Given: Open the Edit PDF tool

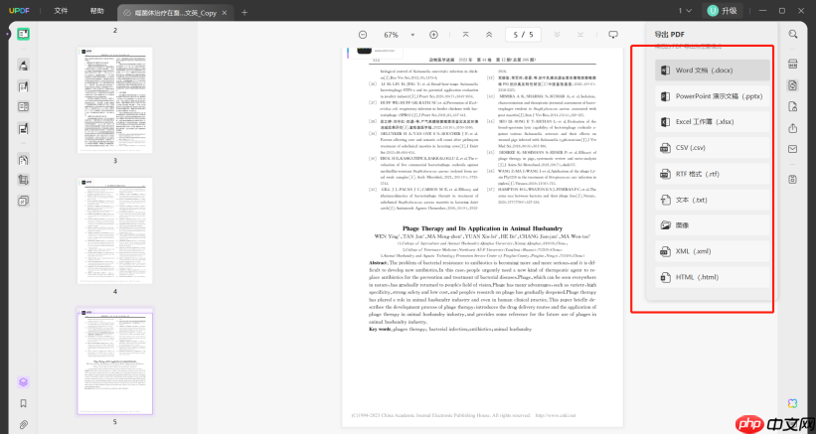Looking at the screenshot, I should click(x=23, y=86).
